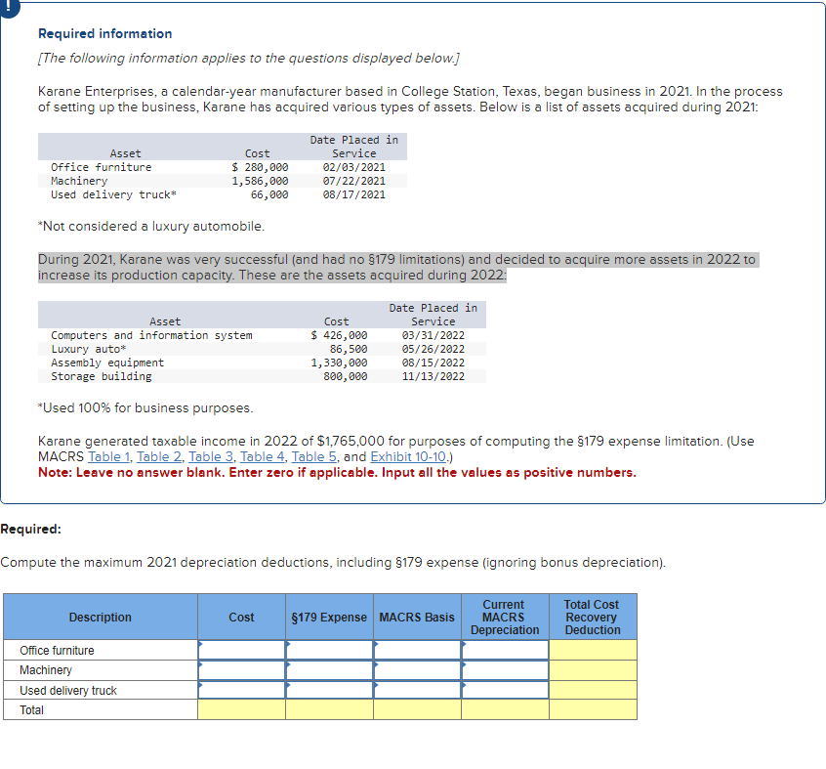This screenshot has width=826, height=769.
Task: Click the 800,000 storage building cost
Action: [346, 376]
